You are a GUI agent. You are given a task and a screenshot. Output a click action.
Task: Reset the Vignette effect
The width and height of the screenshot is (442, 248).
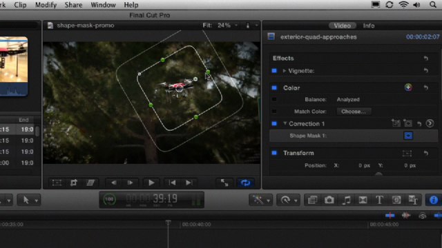[x=425, y=70]
